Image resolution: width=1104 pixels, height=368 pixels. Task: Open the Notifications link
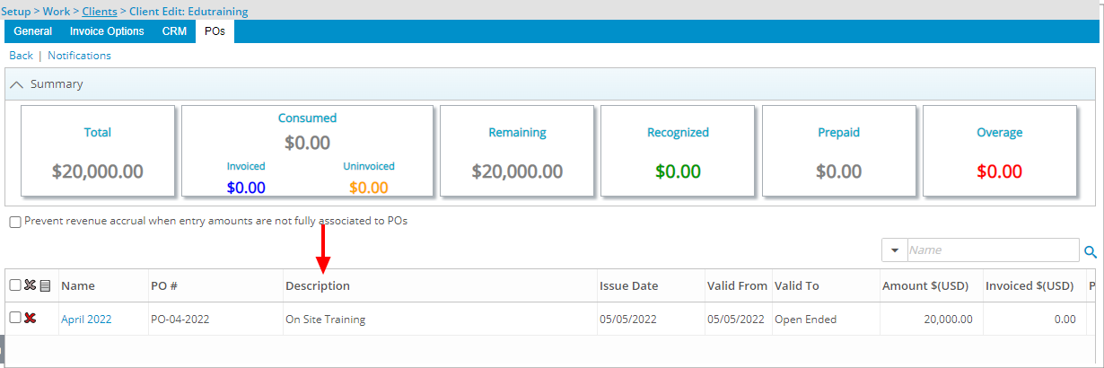pyautogui.click(x=79, y=56)
